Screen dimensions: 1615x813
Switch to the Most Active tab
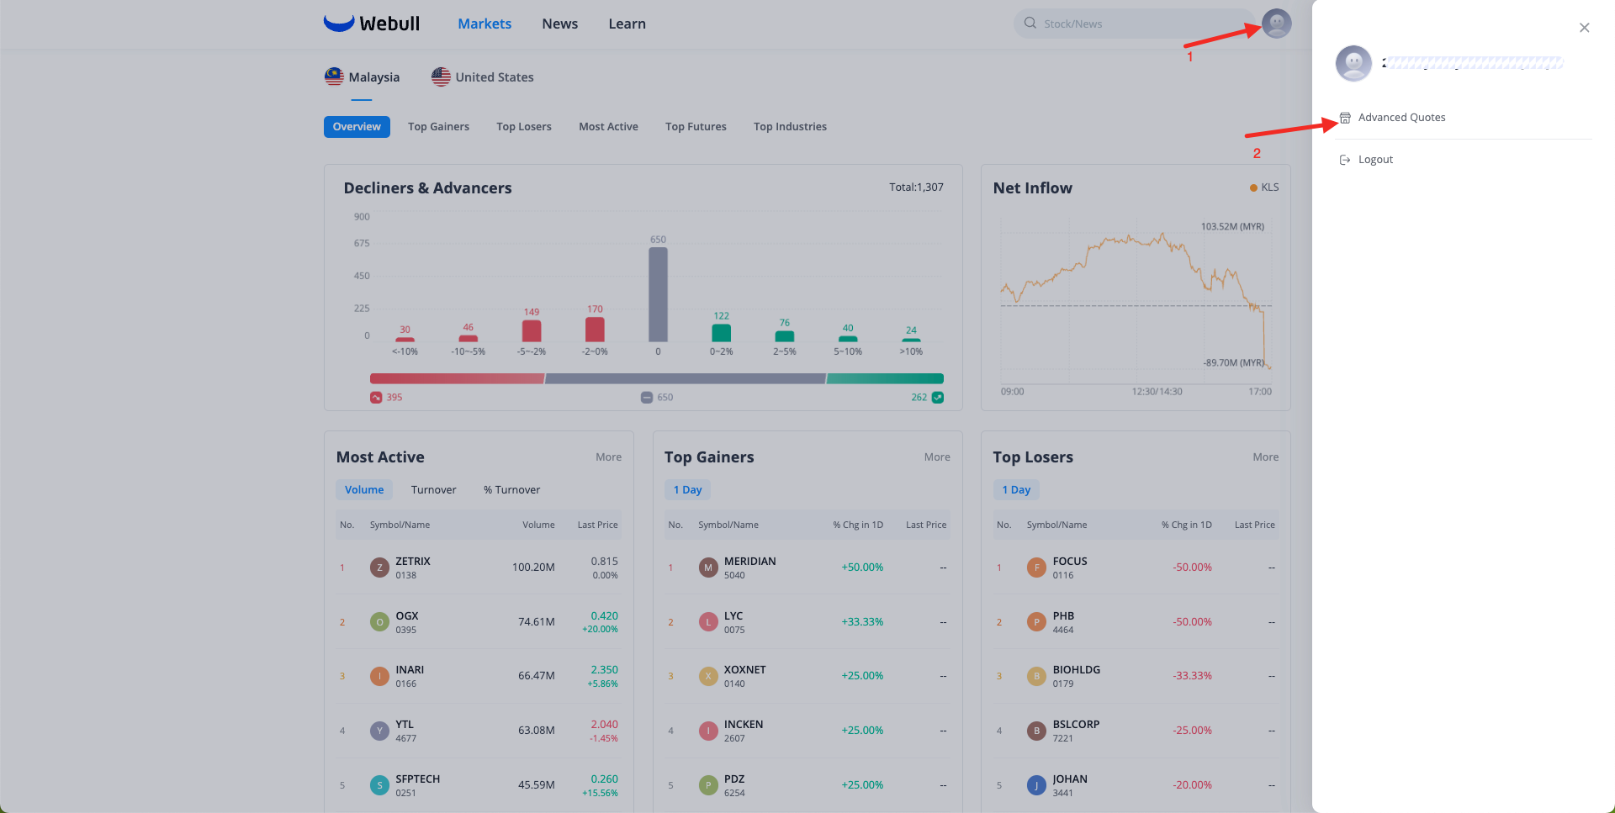click(x=608, y=127)
